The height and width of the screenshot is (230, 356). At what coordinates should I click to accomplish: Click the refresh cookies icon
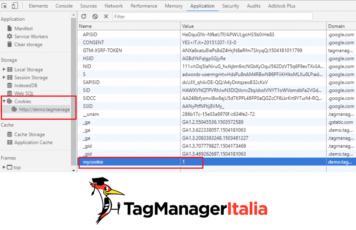coord(84,16)
